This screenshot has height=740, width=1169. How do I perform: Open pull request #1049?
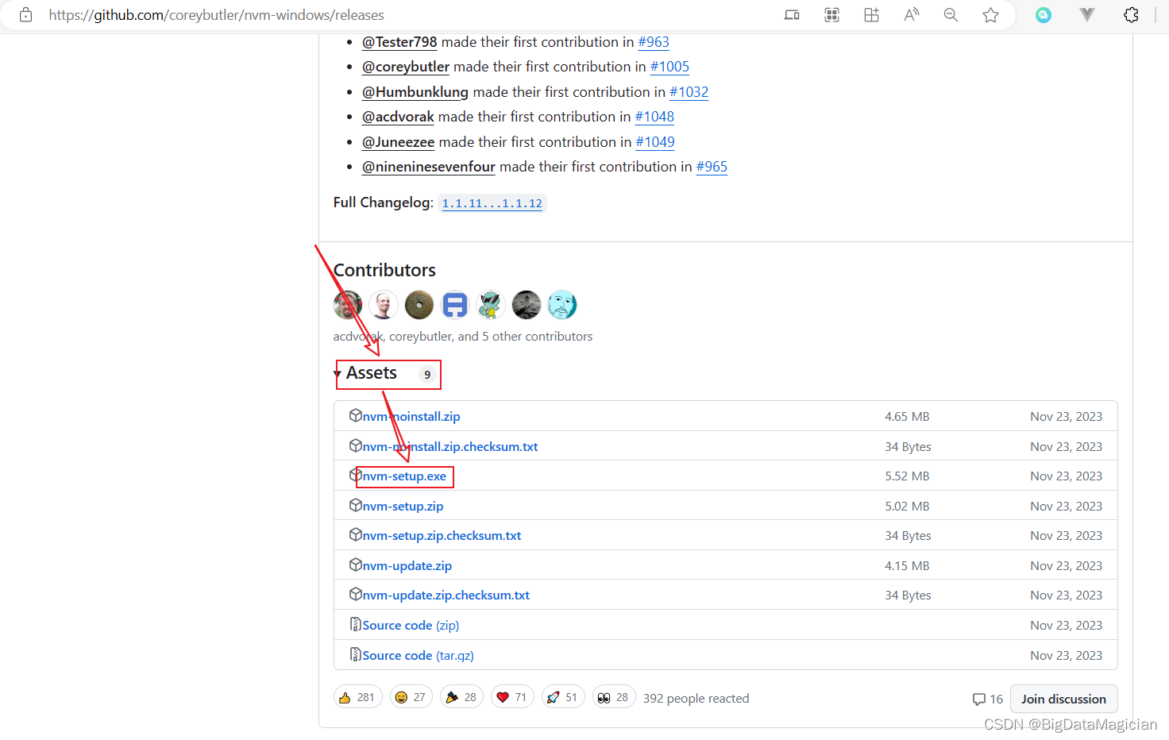tap(655, 142)
